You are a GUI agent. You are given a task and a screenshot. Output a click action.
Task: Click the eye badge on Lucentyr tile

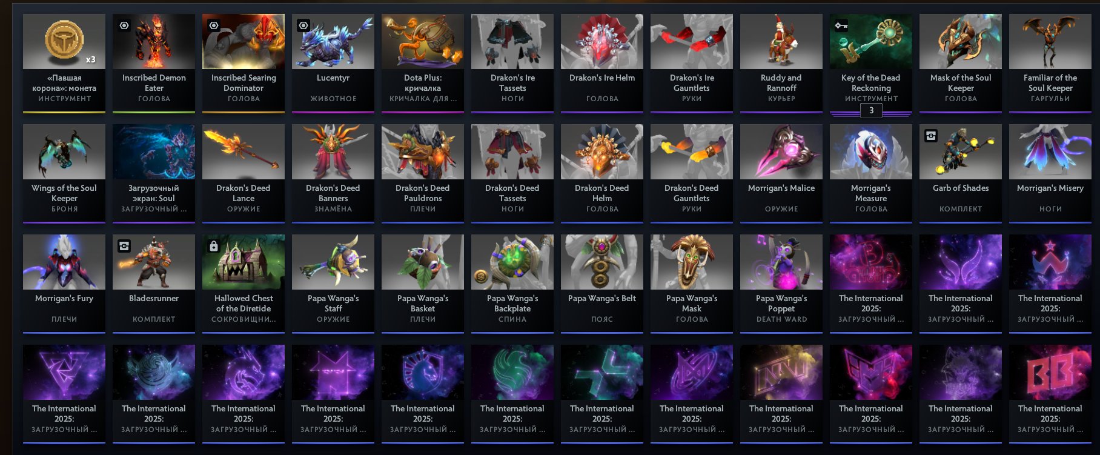pos(303,25)
